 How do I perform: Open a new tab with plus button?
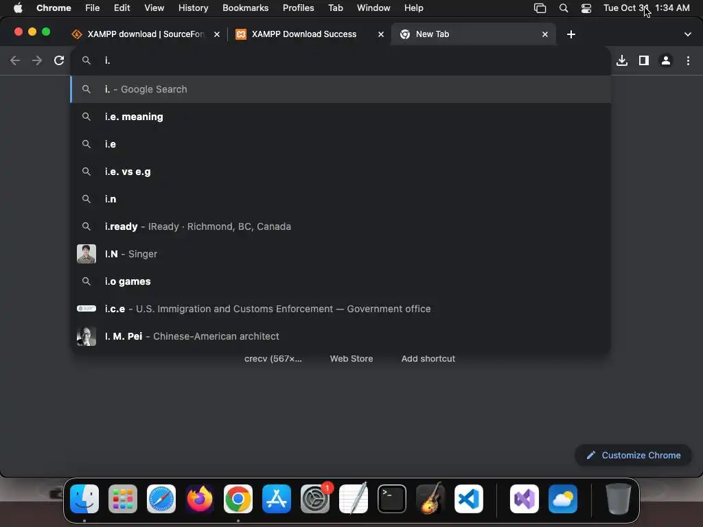point(571,34)
